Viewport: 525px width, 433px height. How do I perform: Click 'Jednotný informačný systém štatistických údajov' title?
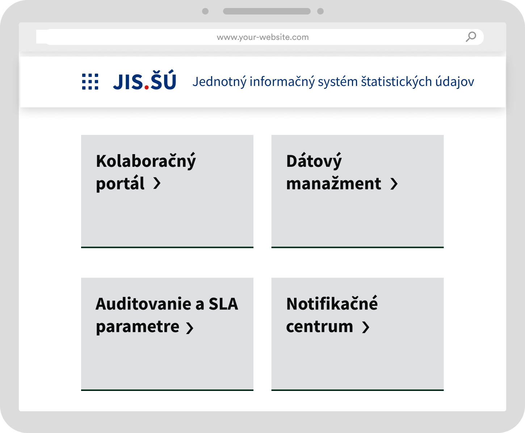click(333, 82)
